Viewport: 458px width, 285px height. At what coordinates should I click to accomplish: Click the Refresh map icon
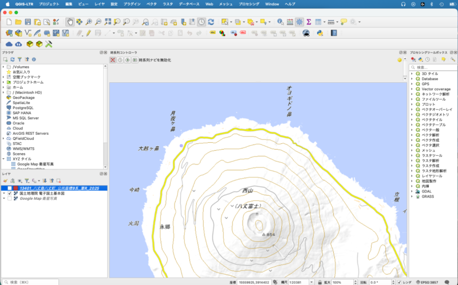pos(211,22)
